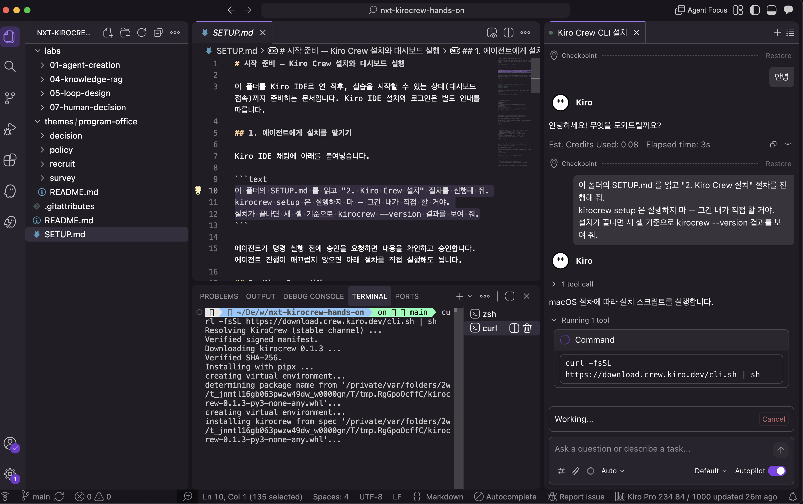Start a new Kiro chat session
This screenshot has height=504, width=803.
777,32
